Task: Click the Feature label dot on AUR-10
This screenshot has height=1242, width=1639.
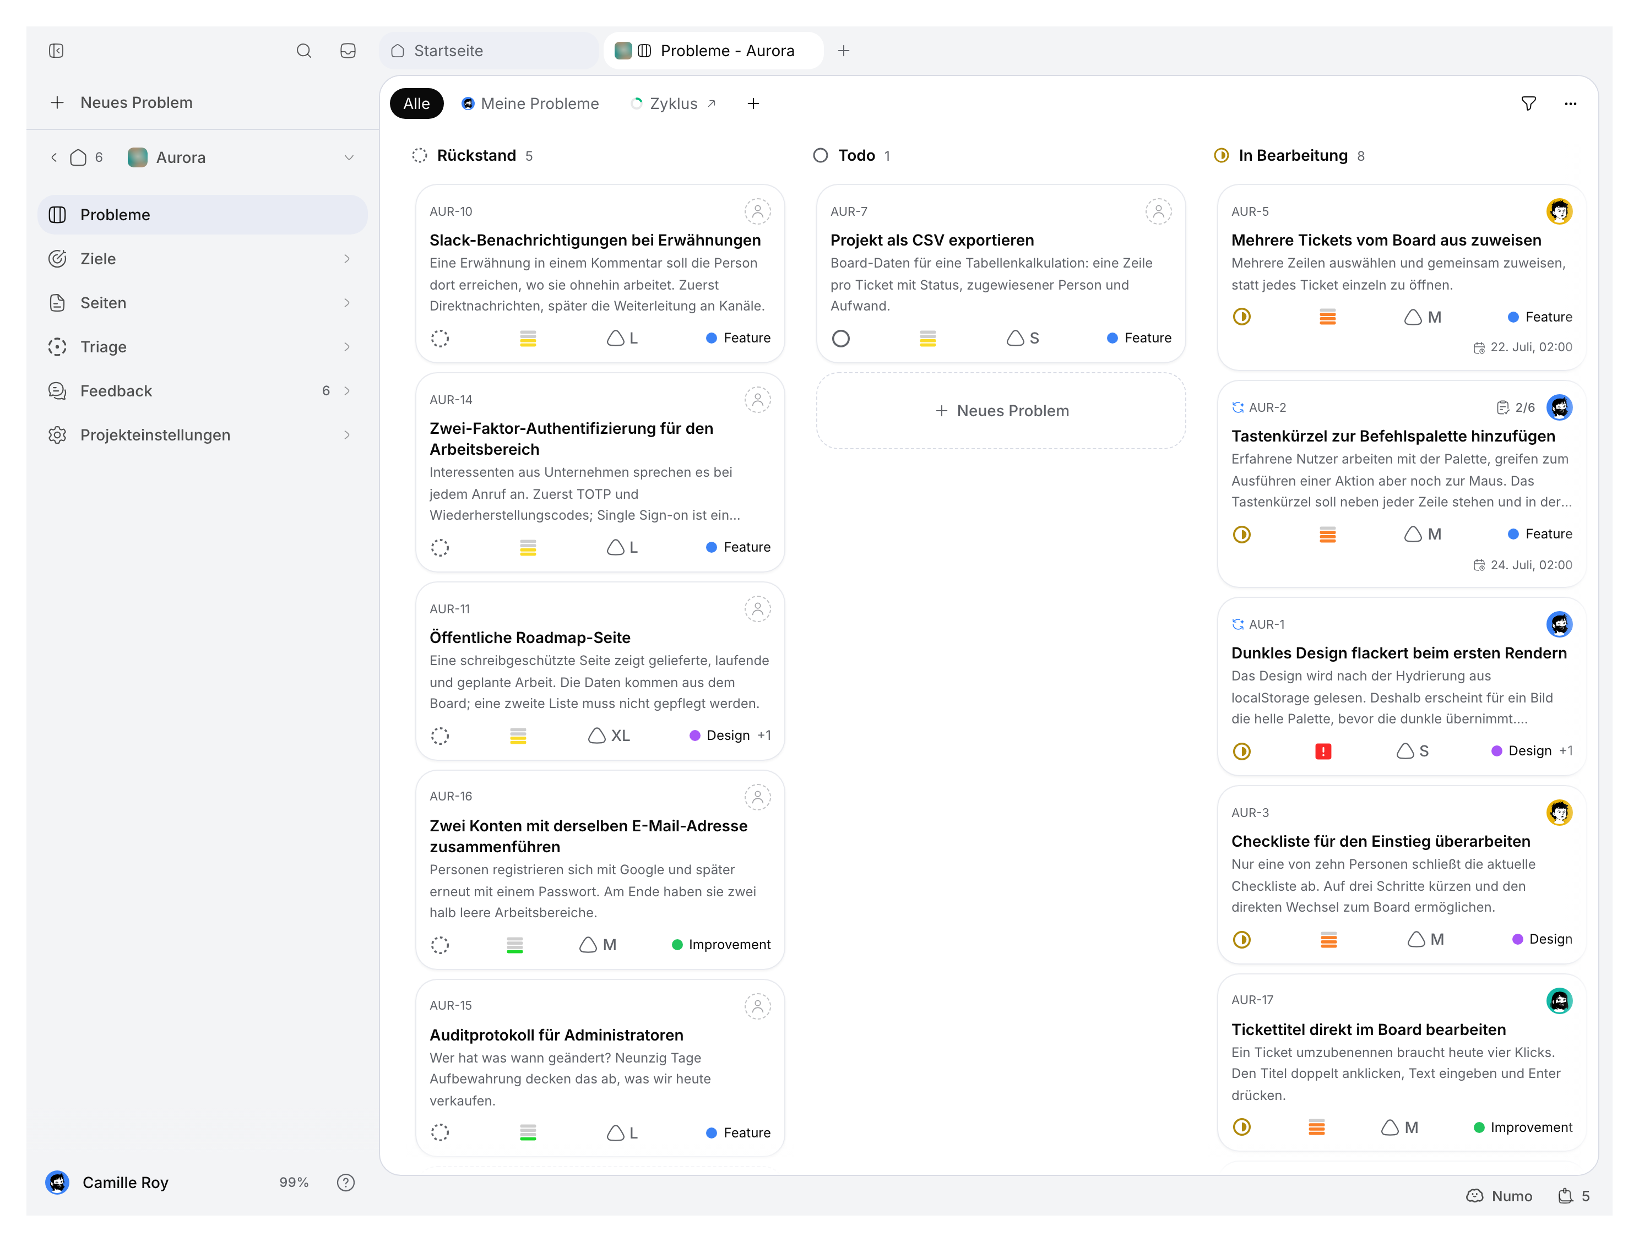Action: tap(712, 339)
